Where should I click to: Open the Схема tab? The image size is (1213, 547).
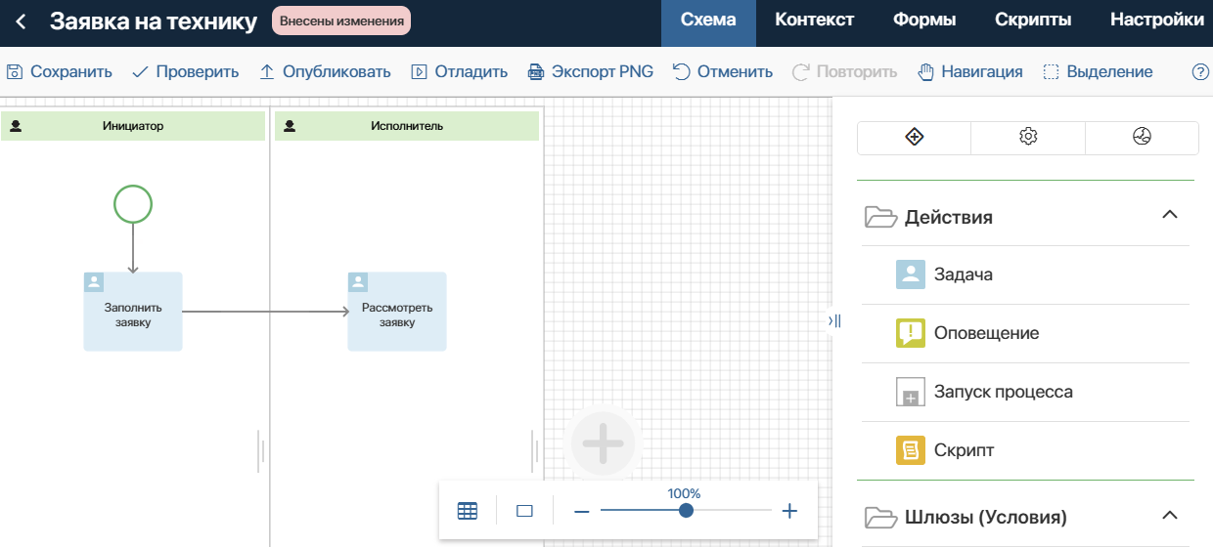pos(708,21)
